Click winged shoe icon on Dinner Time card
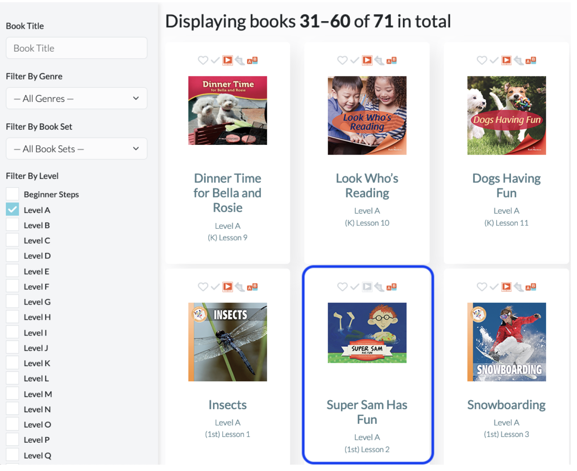577x471 pixels. tap(240, 60)
